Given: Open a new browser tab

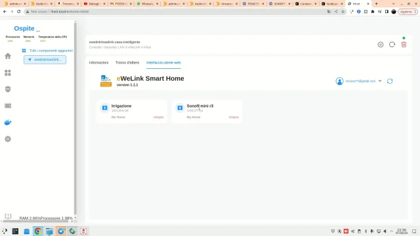Looking at the screenshot, I should [376, 4].
